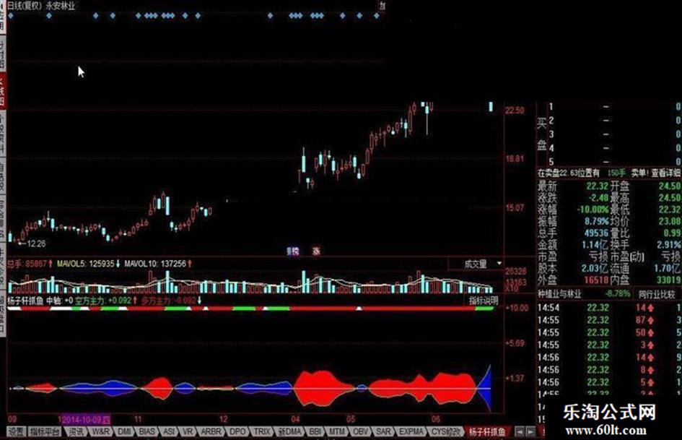
Task: Open the 设置 settings tab
Action: [x=17, y=431]
